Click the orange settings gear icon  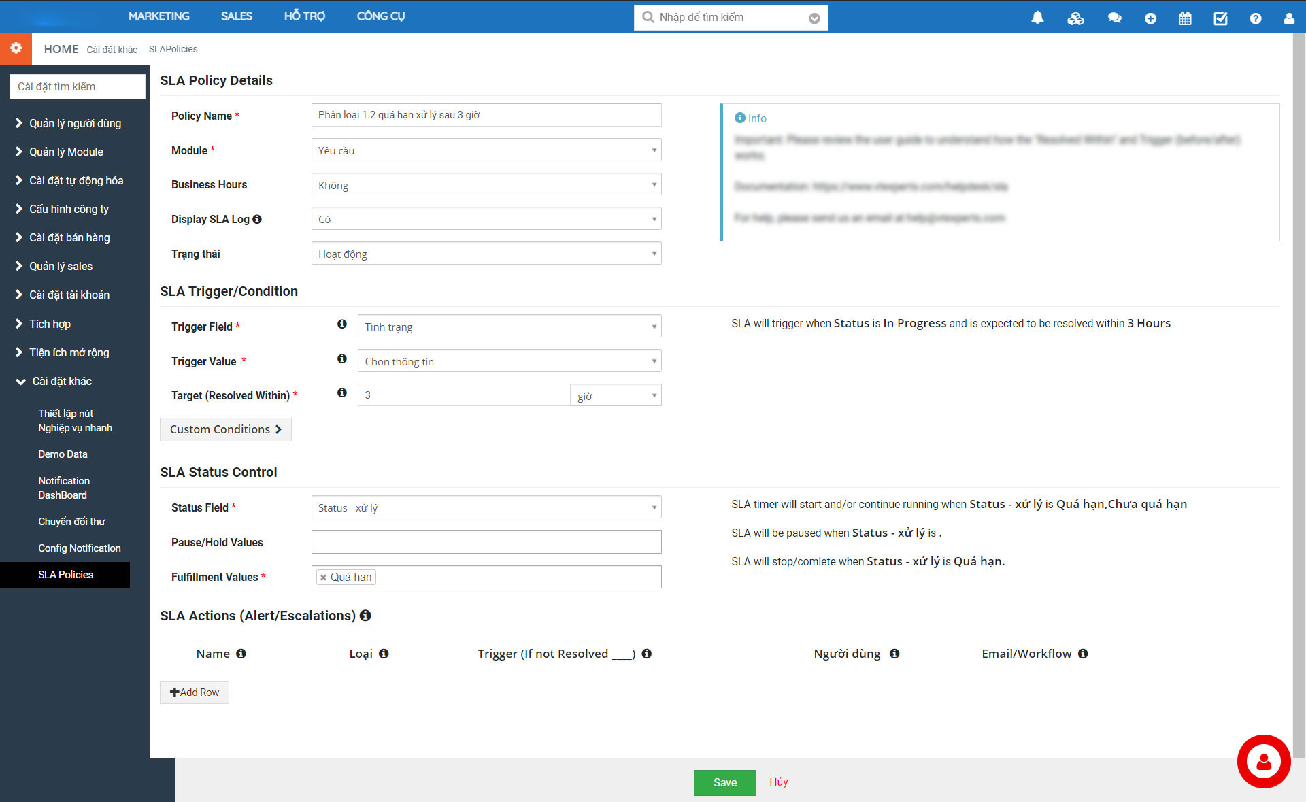coord(16,48)
